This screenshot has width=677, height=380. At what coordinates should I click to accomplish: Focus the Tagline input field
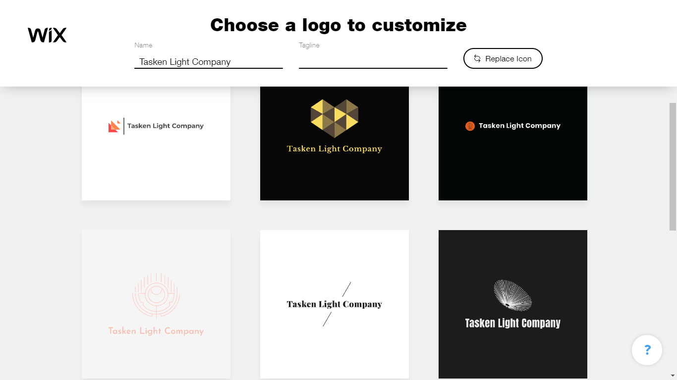tap(373, 62)
